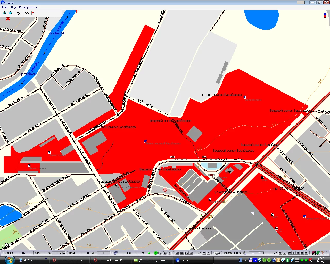Open the Инструменты menu

28,7
